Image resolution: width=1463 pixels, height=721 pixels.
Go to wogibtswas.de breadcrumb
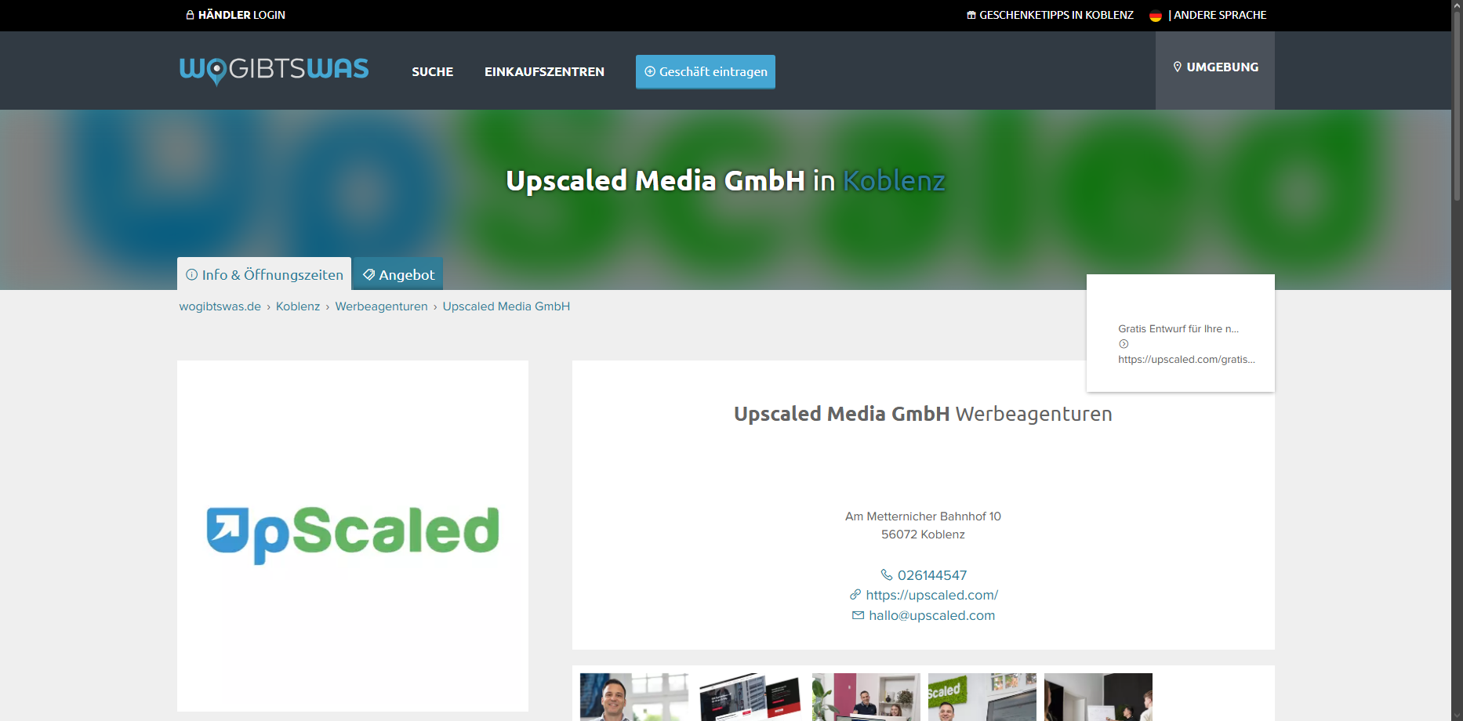click(220, 306)
